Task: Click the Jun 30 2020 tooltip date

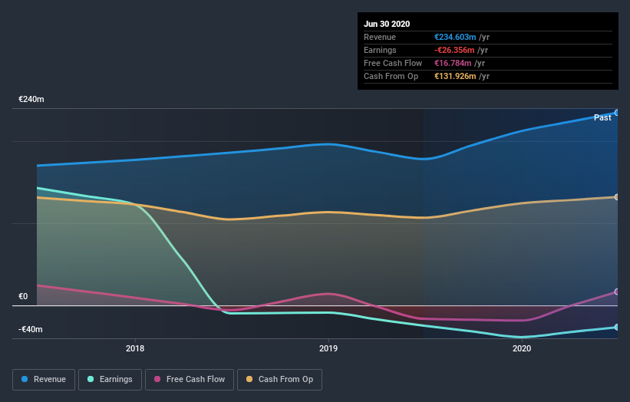Action: [387, 24]
